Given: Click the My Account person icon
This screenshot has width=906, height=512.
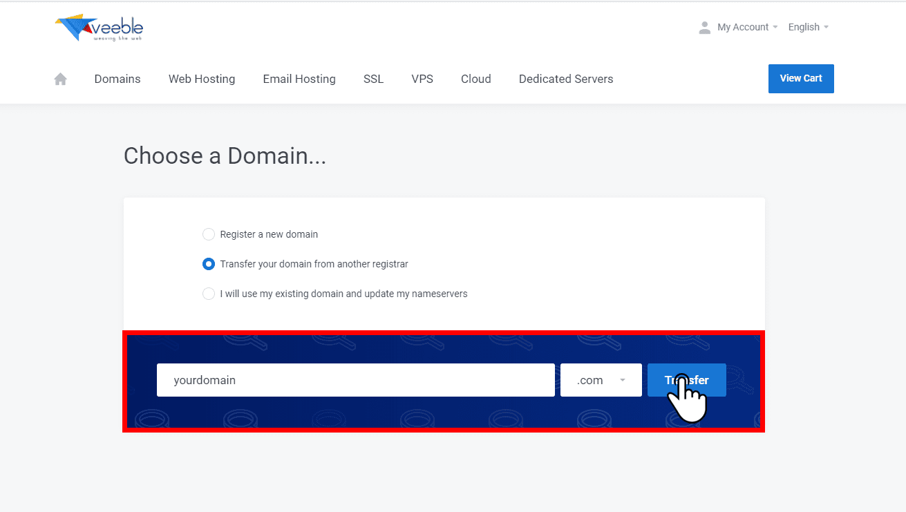Looking at the screenshot, I should (704, 27).
